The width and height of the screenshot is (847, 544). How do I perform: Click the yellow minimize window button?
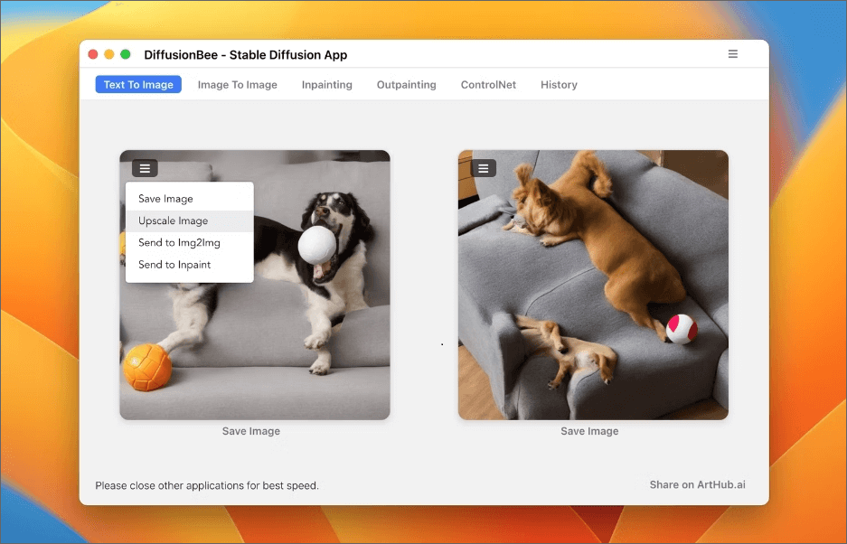click(x=109, y=54)
